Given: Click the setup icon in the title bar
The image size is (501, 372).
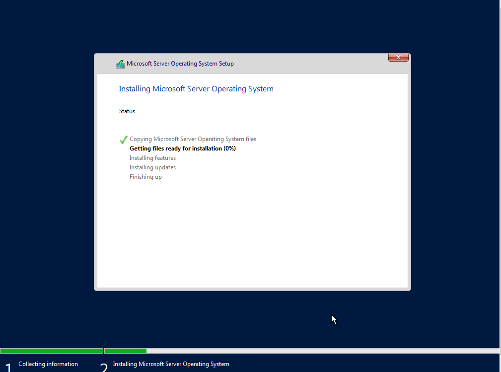Looking at the screenshot, I should 120,64.
